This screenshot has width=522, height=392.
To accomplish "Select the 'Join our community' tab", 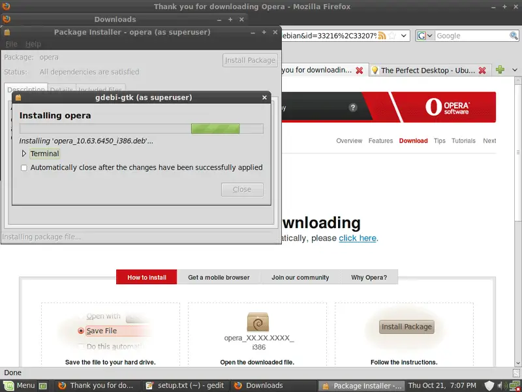I will [x=300, y=277].
